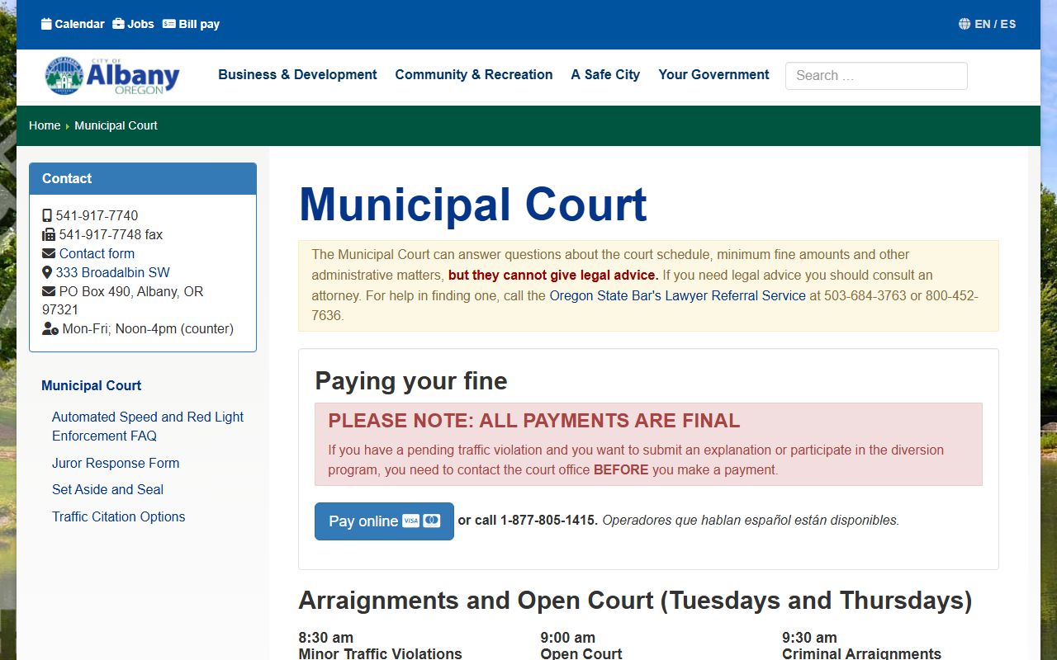Click 'but they cannot give legal advice.' text
Viewport: 1057px width, 660px height.
[553, 276]
